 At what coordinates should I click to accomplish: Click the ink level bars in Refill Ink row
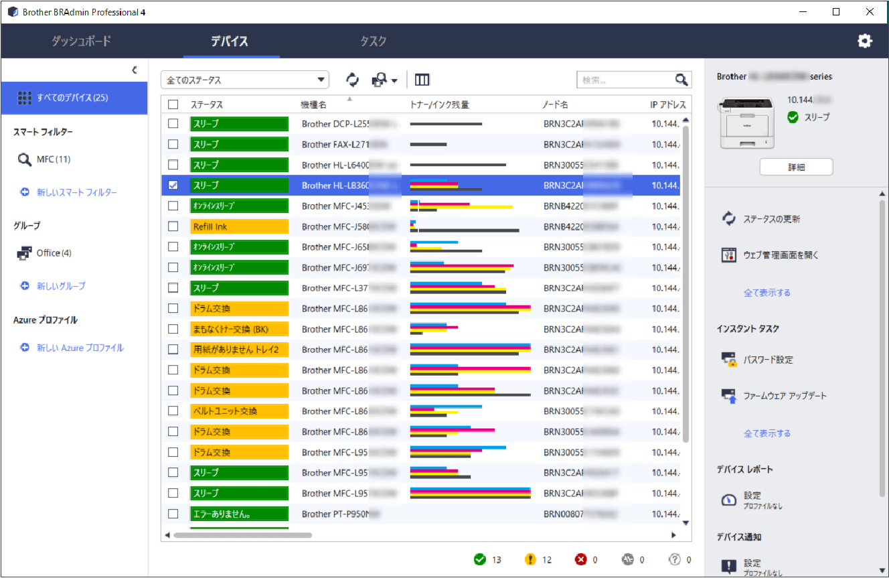[465, 226]
